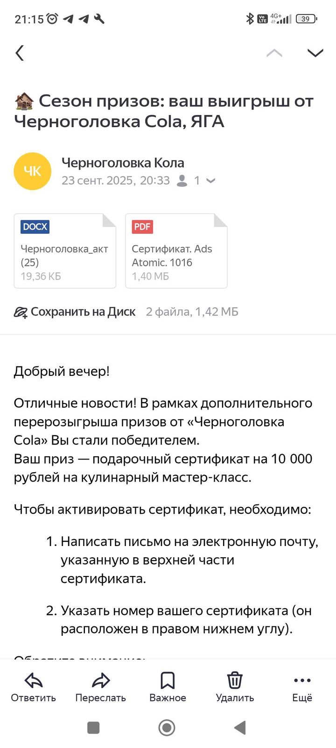Tap the Переслать forward button
This screenshot has width=336, height=748.
(x=100, y=687)
